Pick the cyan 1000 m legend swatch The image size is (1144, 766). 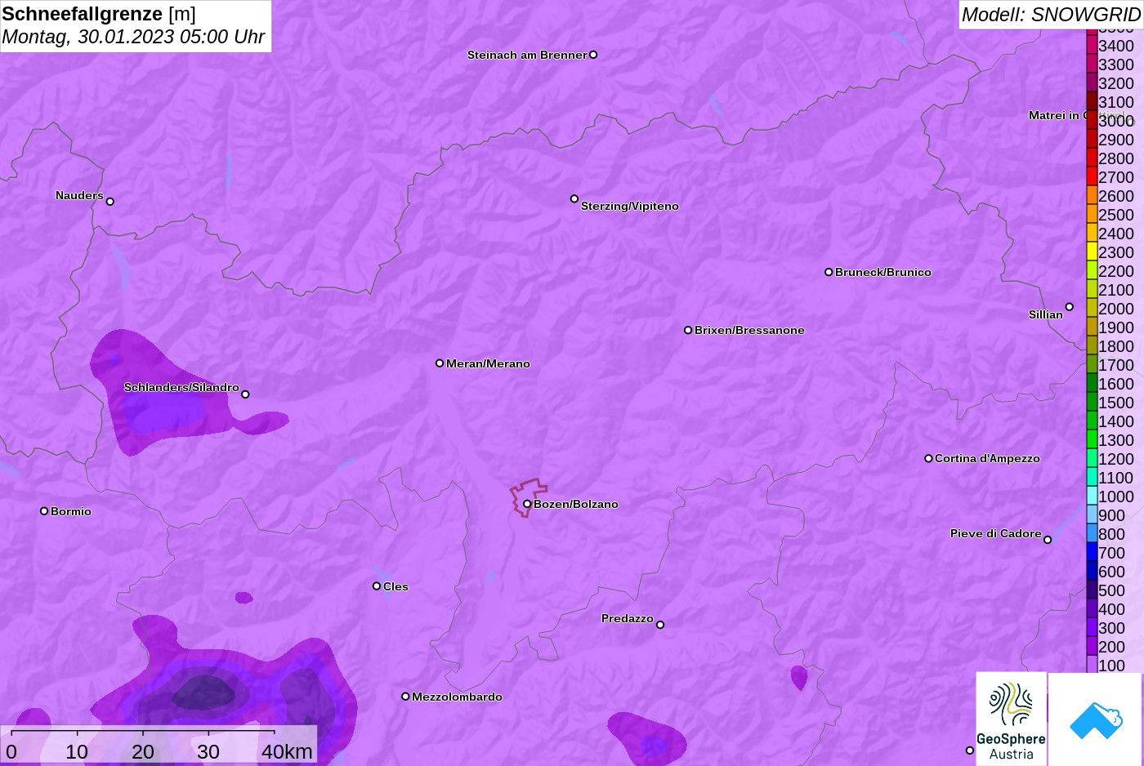[x=1092, y=496]
